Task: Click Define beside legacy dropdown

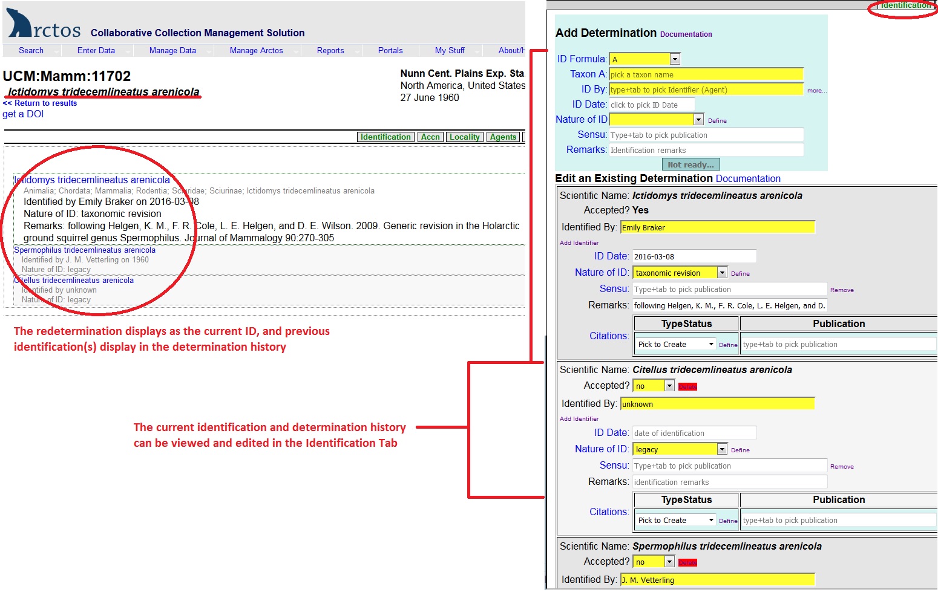Action: point(740,450)
